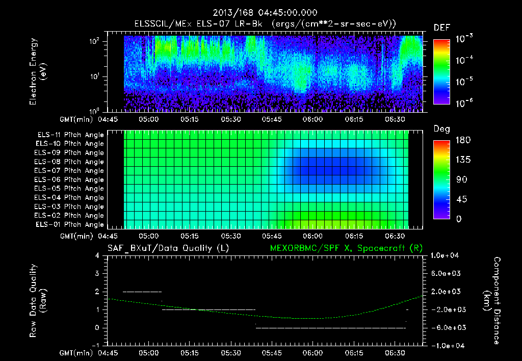The image size is (522, 361).
Task: Click the ELS-01 Pitch Angle row label
Action: pos(70,225)
